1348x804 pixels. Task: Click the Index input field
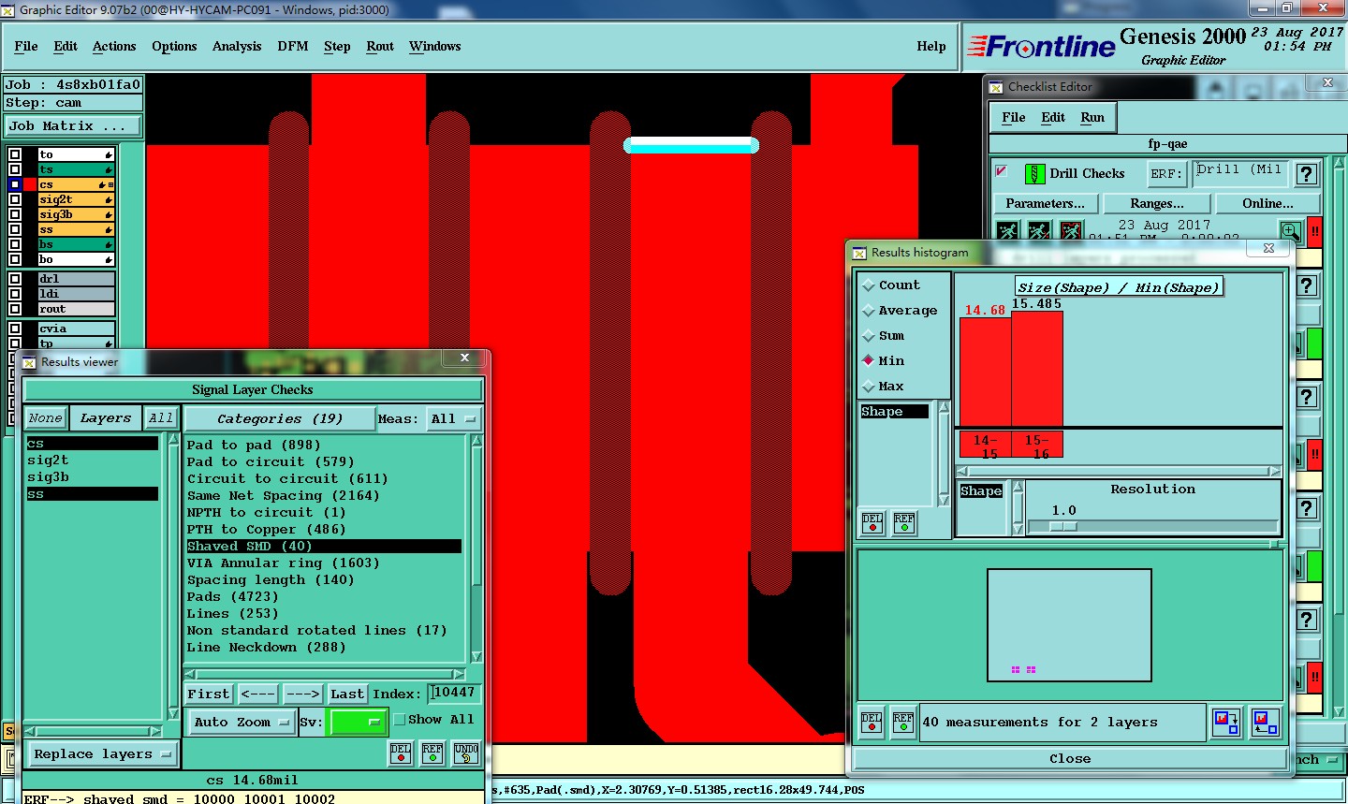point(455,693)
